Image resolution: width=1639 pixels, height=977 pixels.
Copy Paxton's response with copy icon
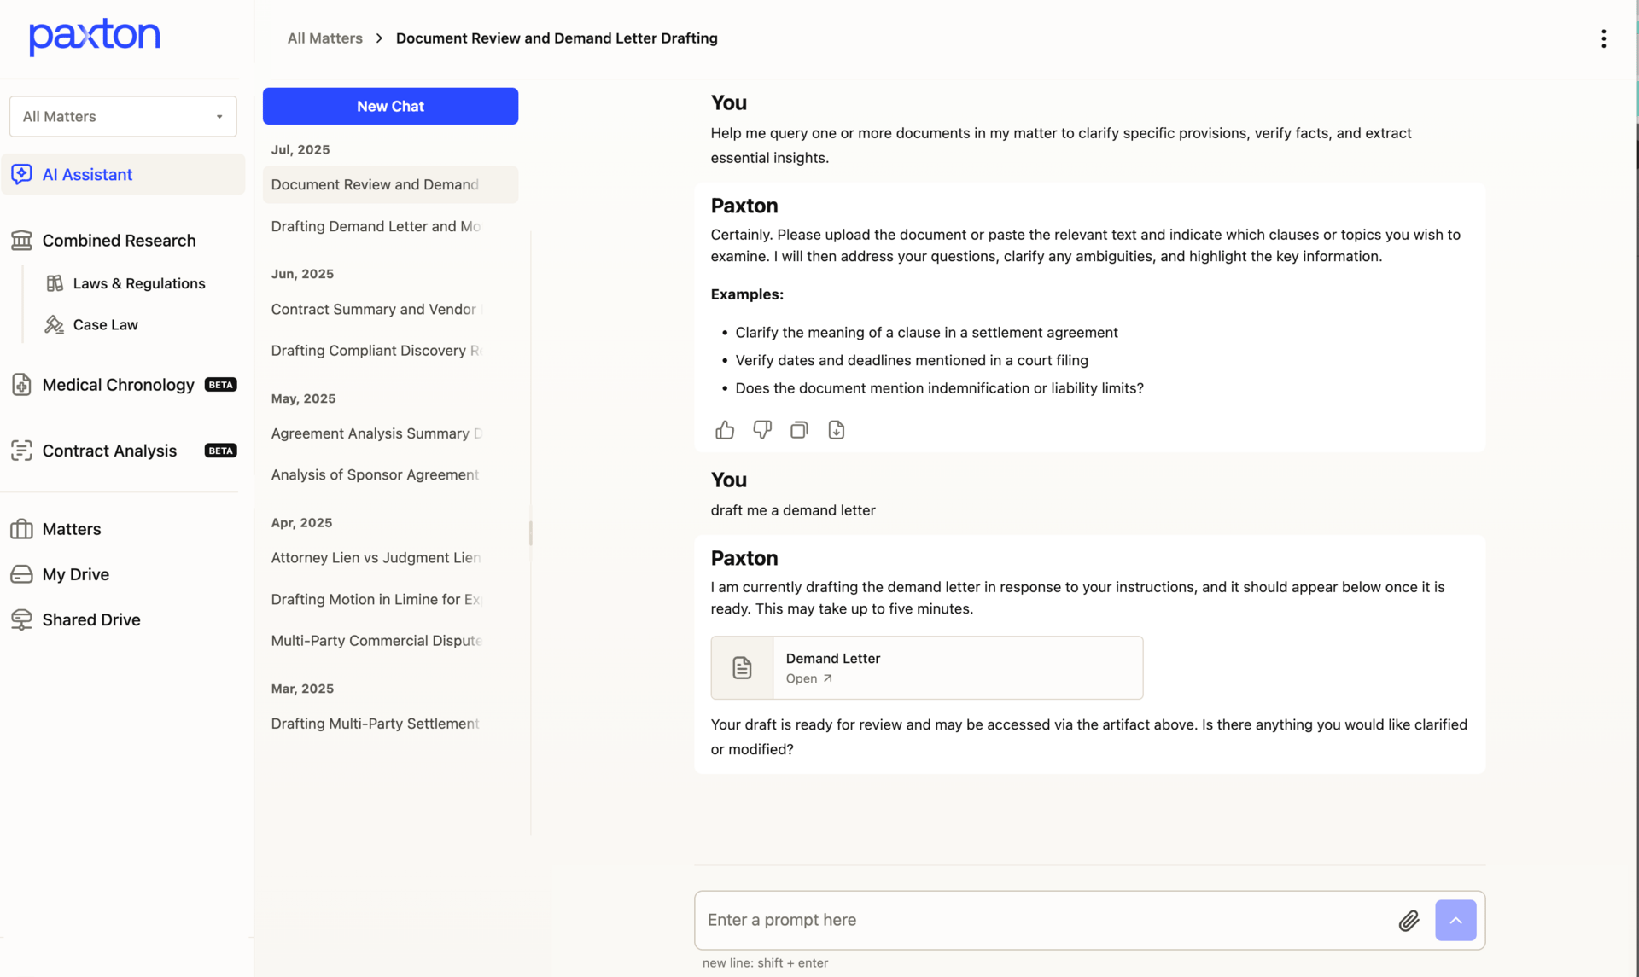pyautogui.click(x=799, y=430)
